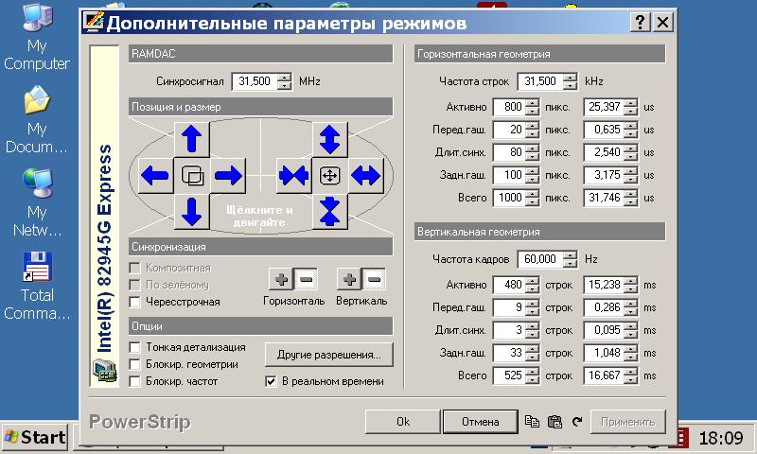Click the blue down arrow to move the screen down

click(x=192, y=211)
